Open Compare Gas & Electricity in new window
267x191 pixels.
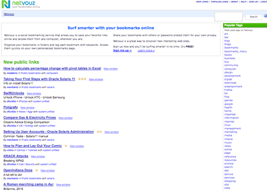[65, 118]
